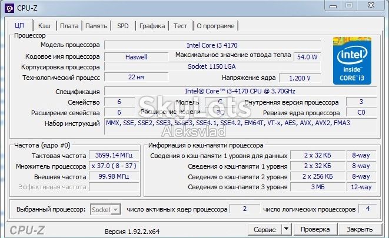The image size is (389, 238).
Task: Click the Проверка button
Action: (315, 229)
